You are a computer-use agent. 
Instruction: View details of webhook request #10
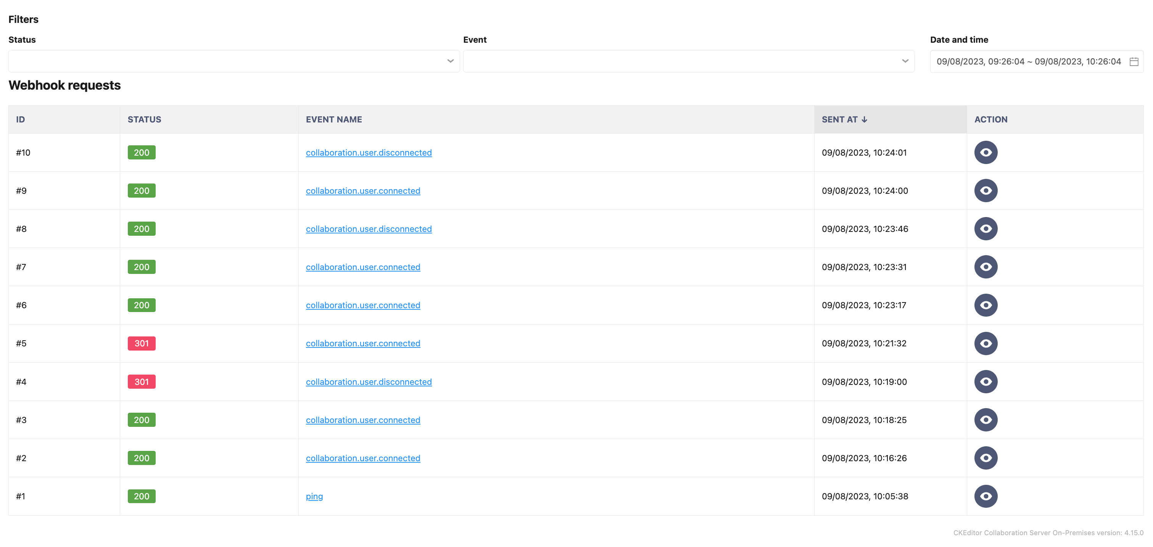tap(986, 153)
